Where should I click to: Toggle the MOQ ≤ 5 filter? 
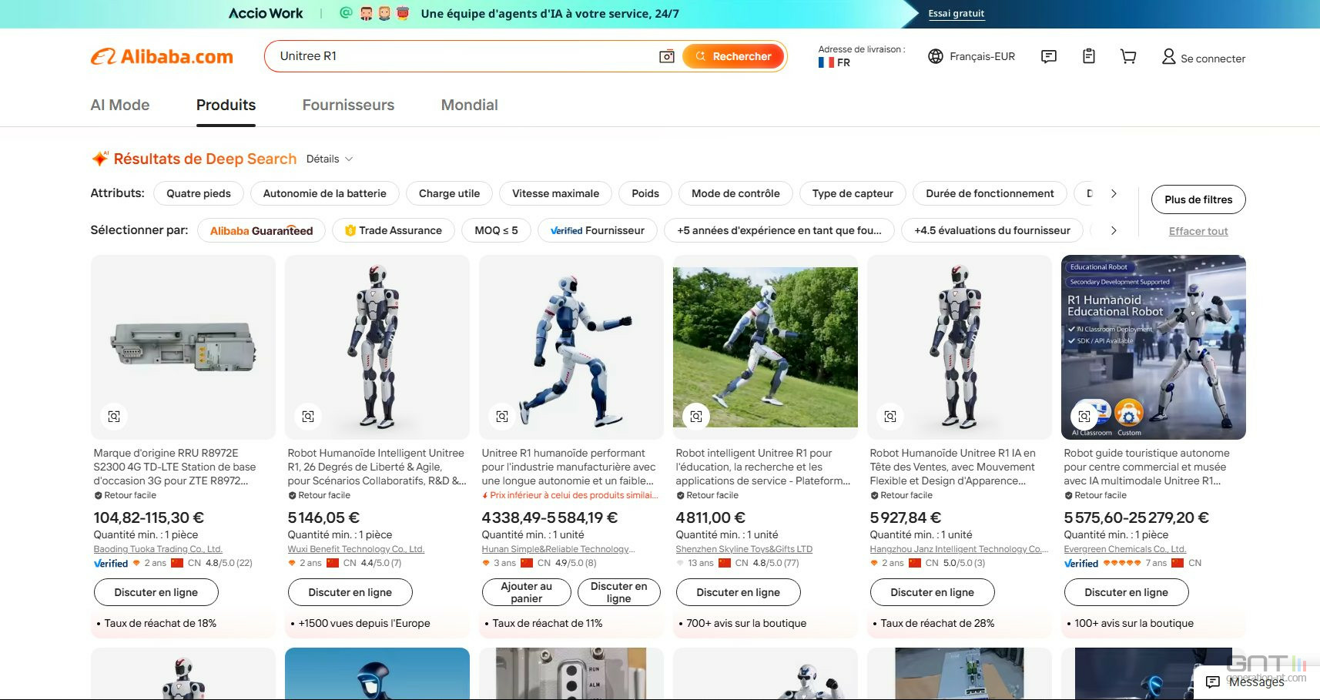pyautogui.click(x=496, y=230)
